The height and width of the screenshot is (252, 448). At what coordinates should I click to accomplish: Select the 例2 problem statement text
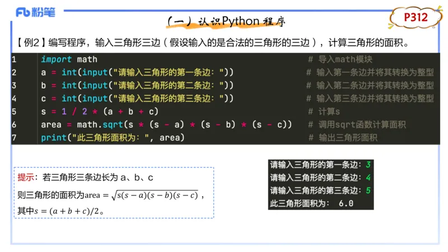point(212,43)
